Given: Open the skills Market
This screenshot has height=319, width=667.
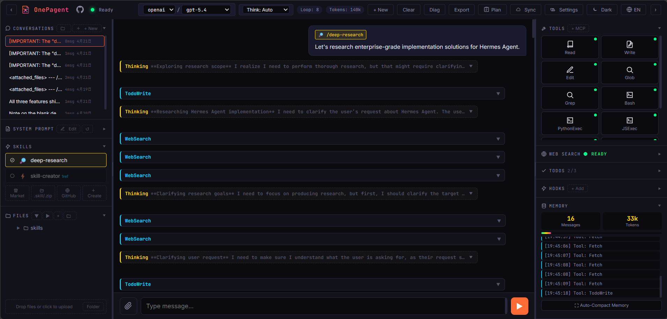Looking at the screenshot, I should point(17,193).
